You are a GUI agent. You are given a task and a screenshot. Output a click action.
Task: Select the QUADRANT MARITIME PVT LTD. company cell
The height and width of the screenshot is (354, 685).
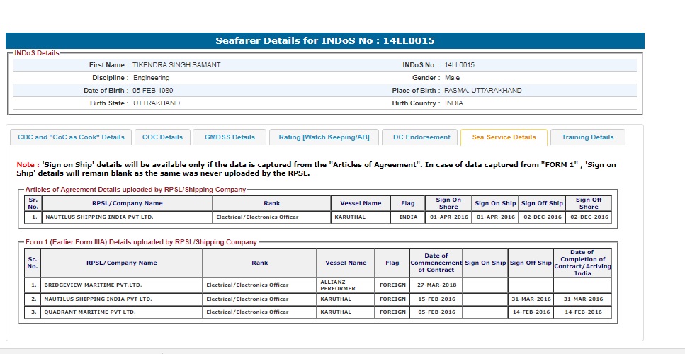pyautogui.click(x=90, y=312)
